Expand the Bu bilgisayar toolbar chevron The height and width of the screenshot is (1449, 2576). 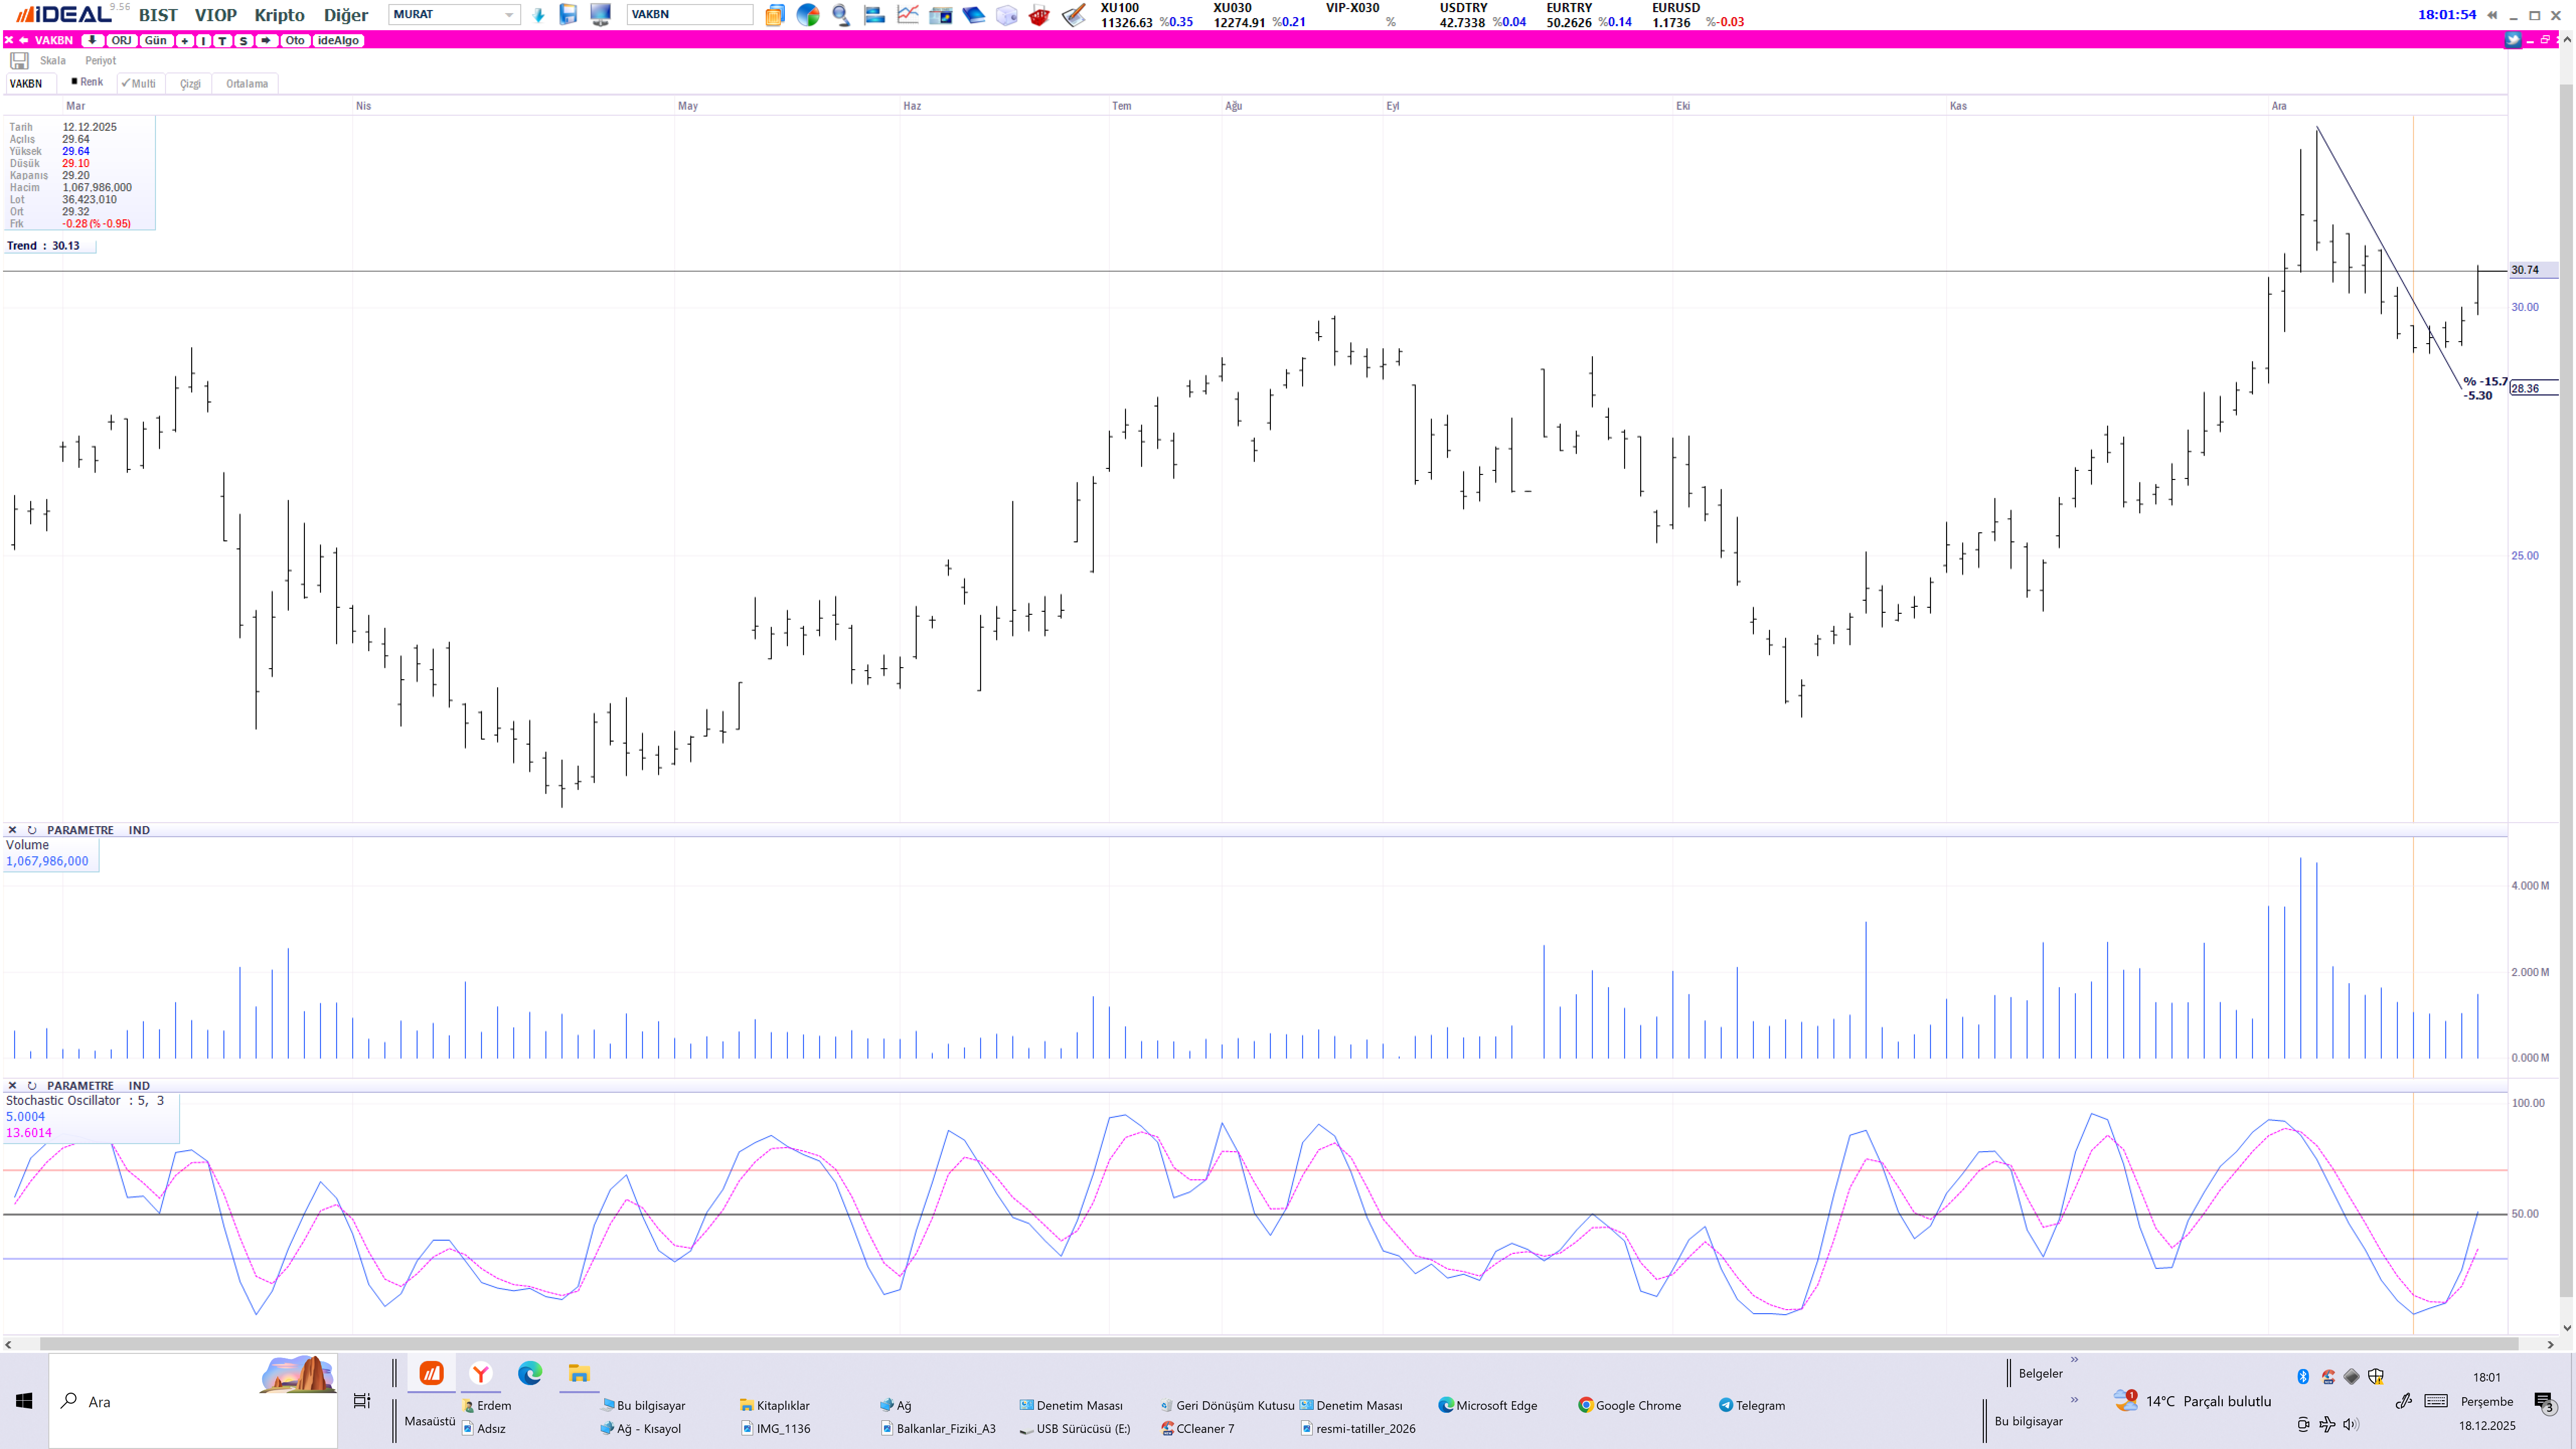pos(2075,1399)
